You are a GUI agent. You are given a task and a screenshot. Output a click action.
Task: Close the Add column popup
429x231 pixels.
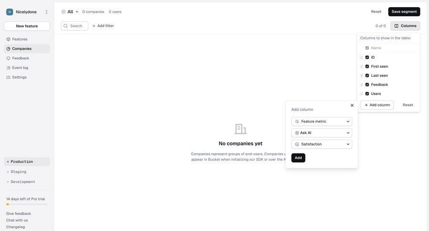click(x=352, y=105)
